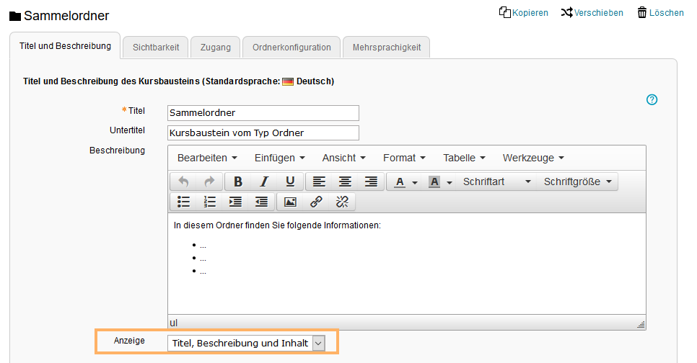Screen dimensions: 697x363
Task: Click the remove link icon
Action: [x=342, y=202]
